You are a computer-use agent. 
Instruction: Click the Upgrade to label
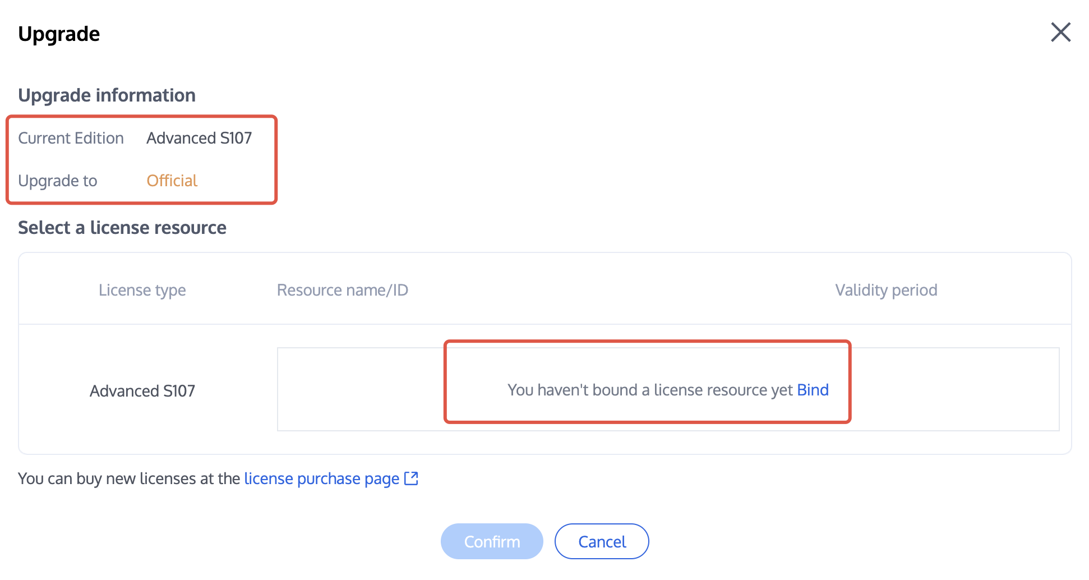coord(58,181)
